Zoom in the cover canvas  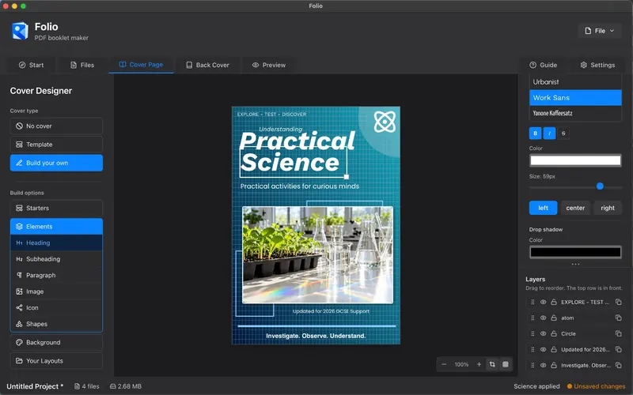pos(479,364)
